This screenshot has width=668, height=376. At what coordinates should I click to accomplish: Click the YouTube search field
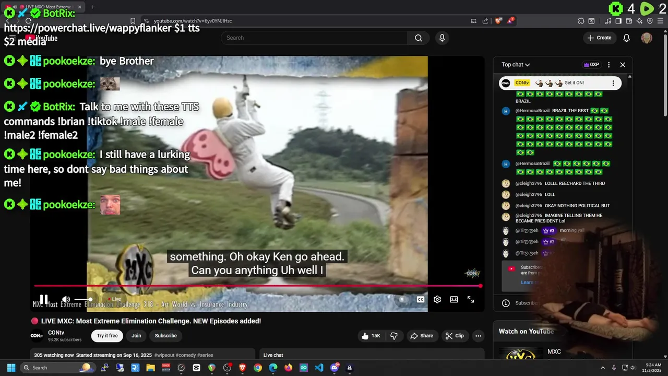pyautogui.click(x=314, y=38)
